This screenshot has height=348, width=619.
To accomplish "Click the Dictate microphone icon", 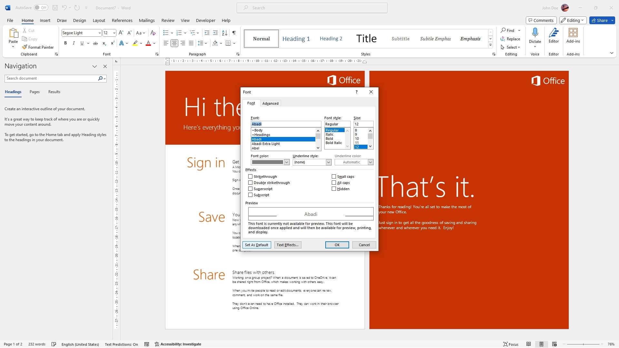I will [535, 32].
